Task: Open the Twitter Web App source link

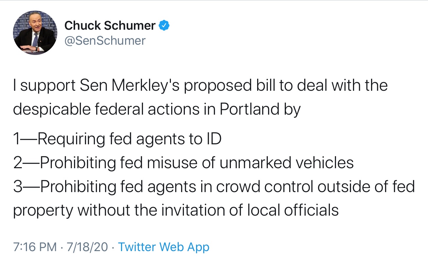Action: tap(163, 247)
